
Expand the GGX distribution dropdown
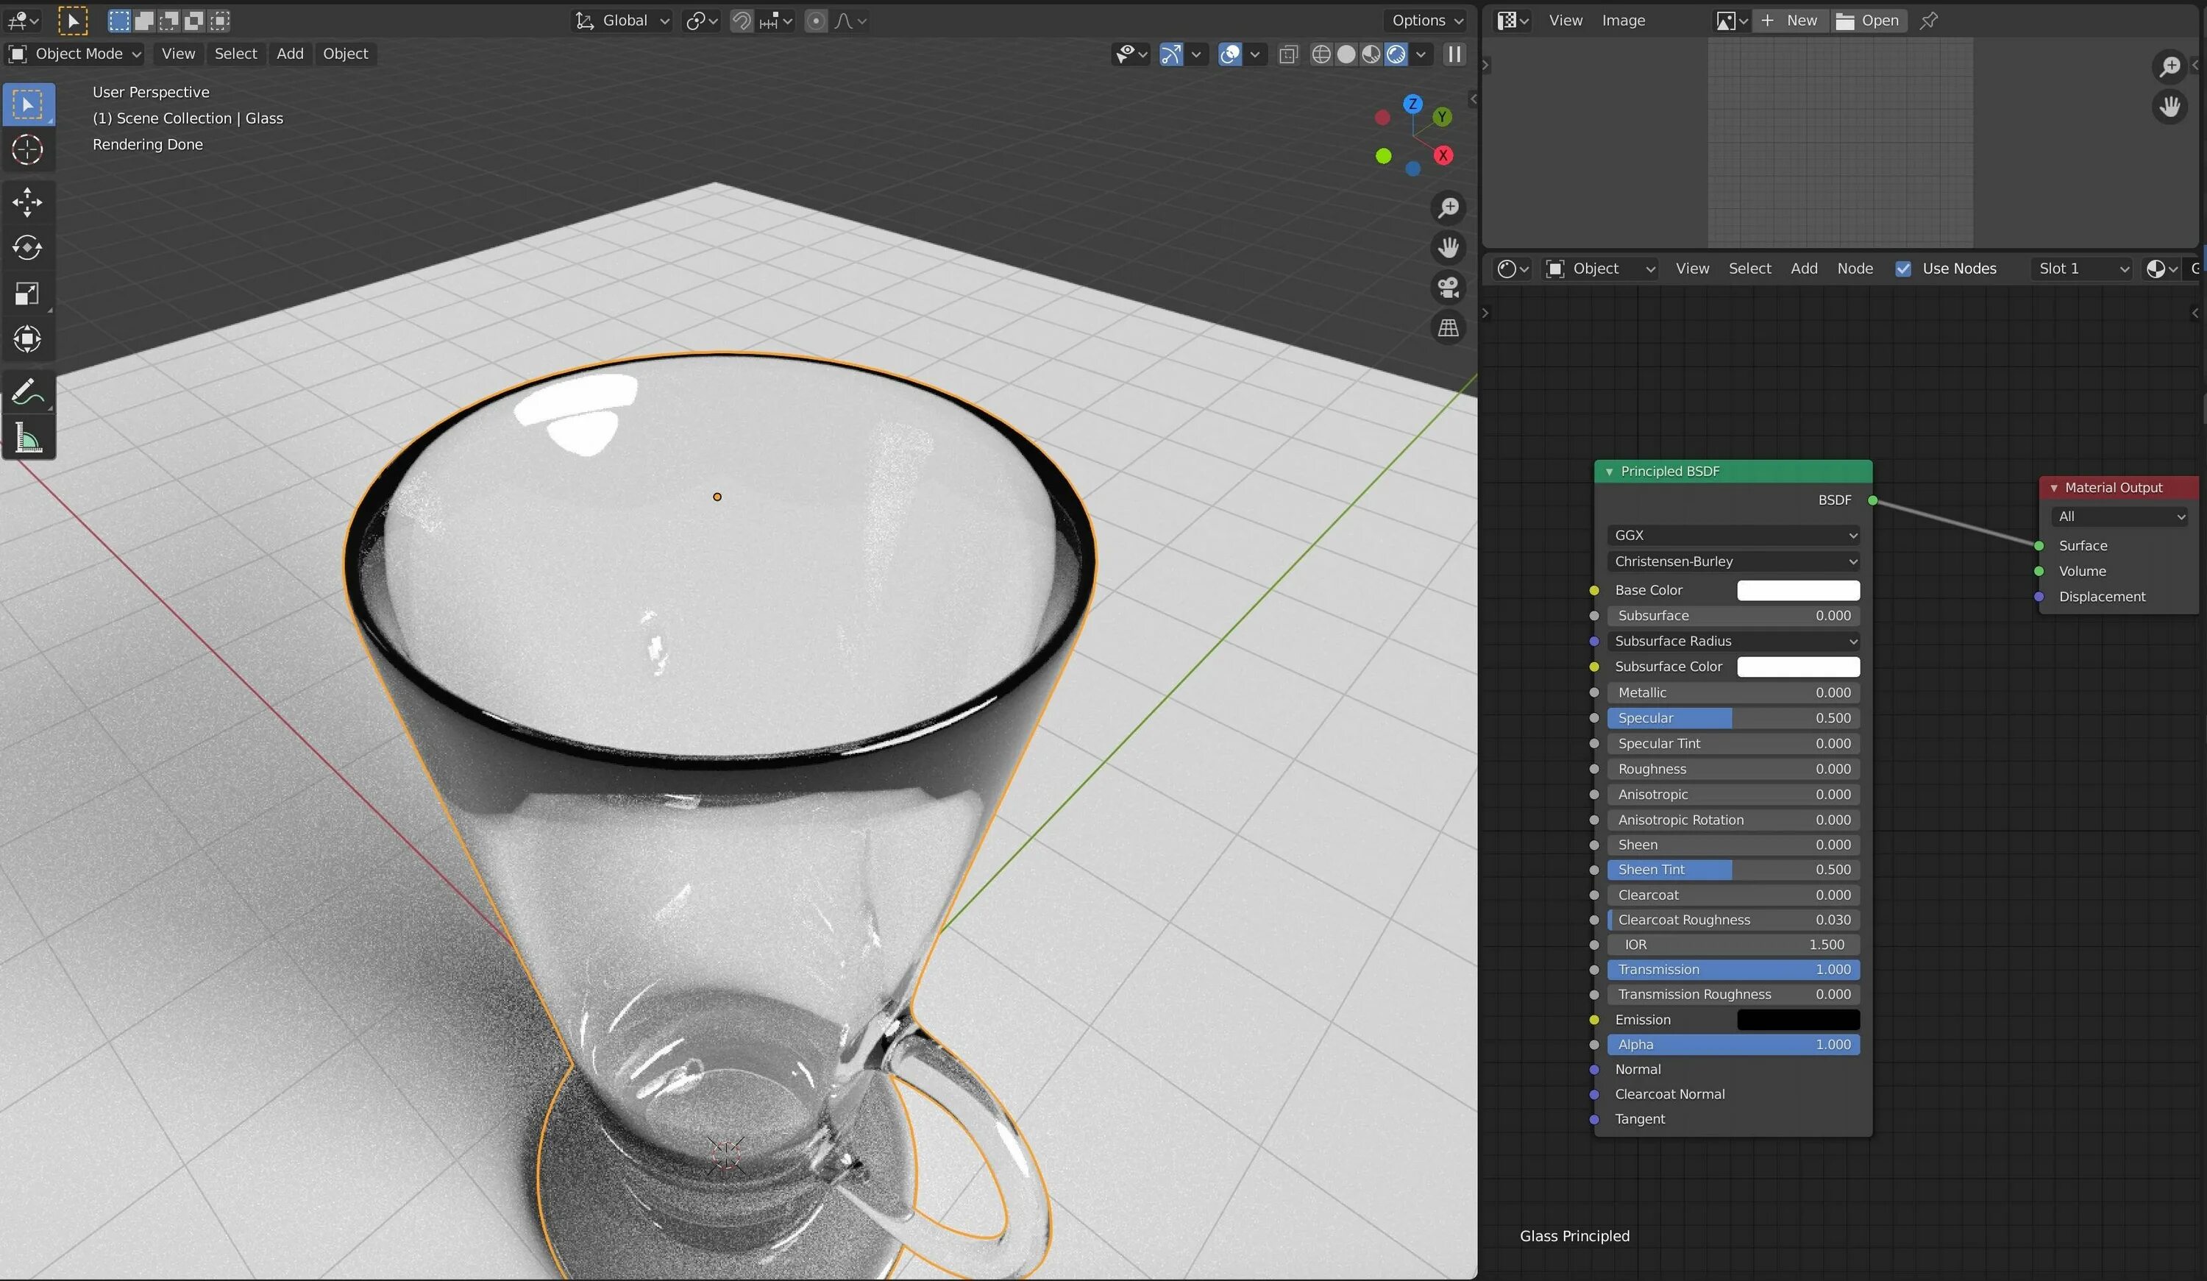pyautogui.click(x=1733, y=533)
